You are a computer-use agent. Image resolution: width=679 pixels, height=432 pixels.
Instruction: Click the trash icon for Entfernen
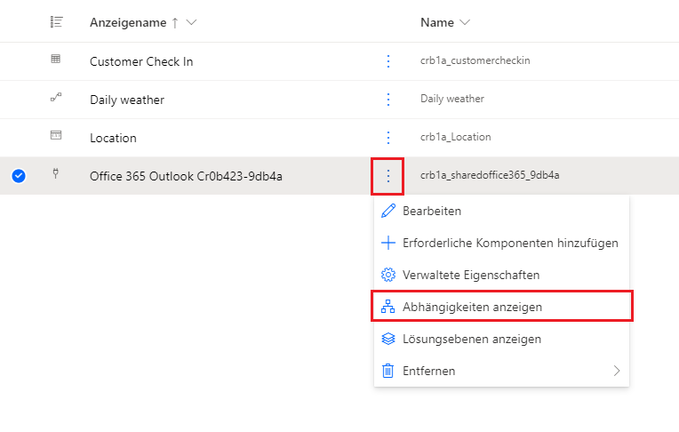click(388, 371)
